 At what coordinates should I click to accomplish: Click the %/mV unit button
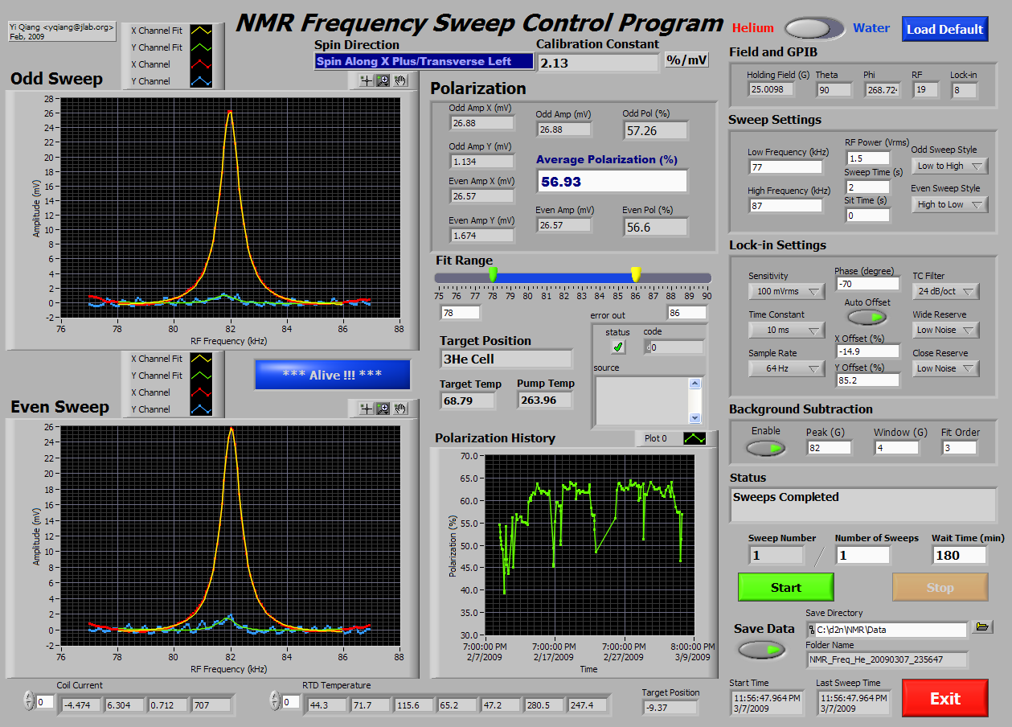click(x=687, y=60)
